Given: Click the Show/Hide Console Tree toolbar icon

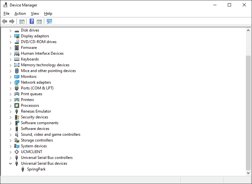Looking at the screenshot, I should tap(22, 22).
